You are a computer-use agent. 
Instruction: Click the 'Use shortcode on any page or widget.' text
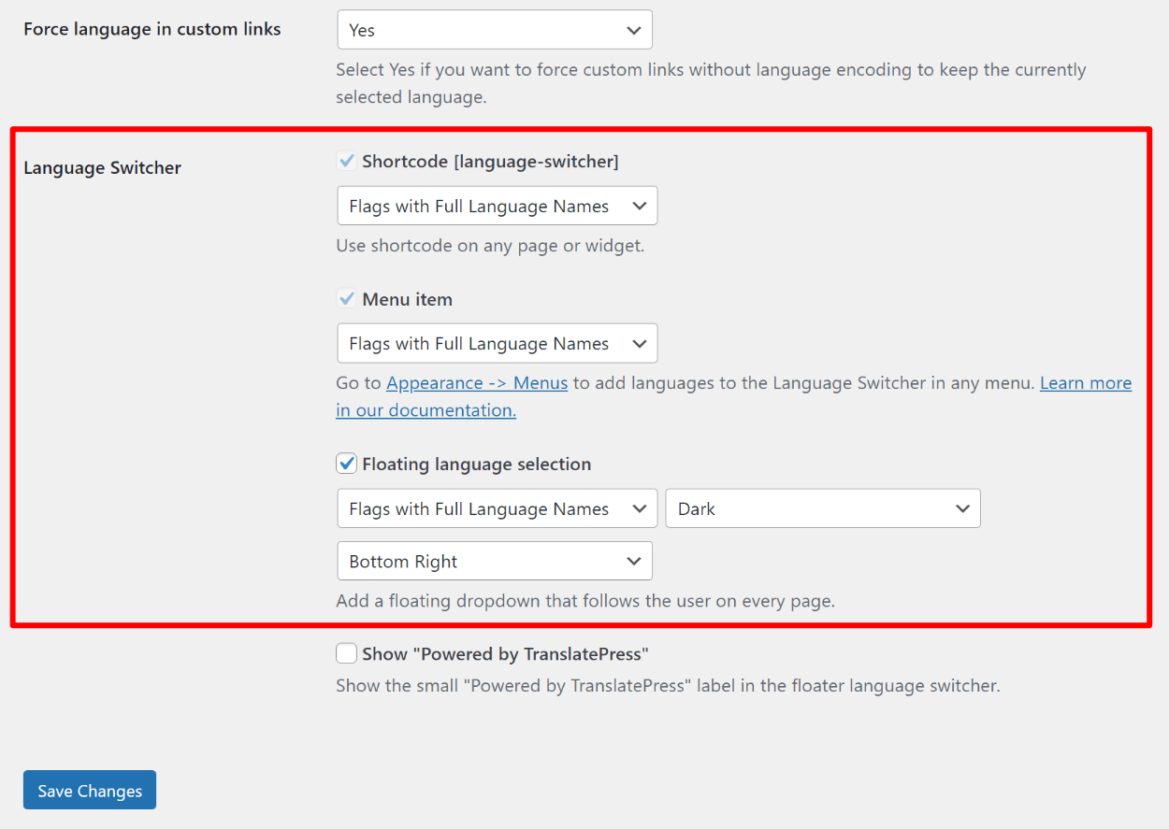point(490,247)
